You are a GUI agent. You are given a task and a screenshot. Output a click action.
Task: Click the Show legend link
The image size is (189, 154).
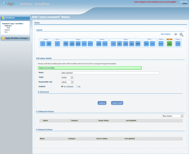[x=166, y=34]
